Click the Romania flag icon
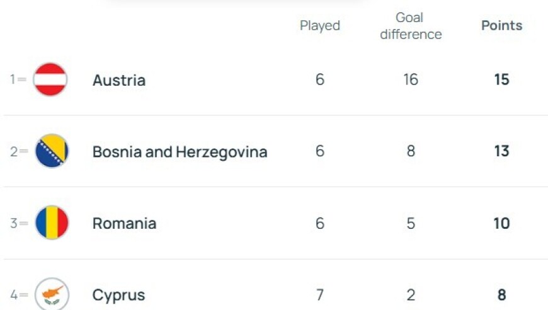Viewport: 548px width, 310px height. [51, 223]
